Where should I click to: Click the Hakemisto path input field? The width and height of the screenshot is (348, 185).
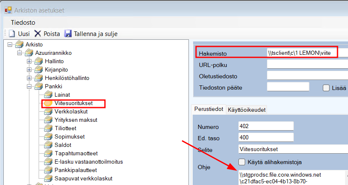[306, 53]
